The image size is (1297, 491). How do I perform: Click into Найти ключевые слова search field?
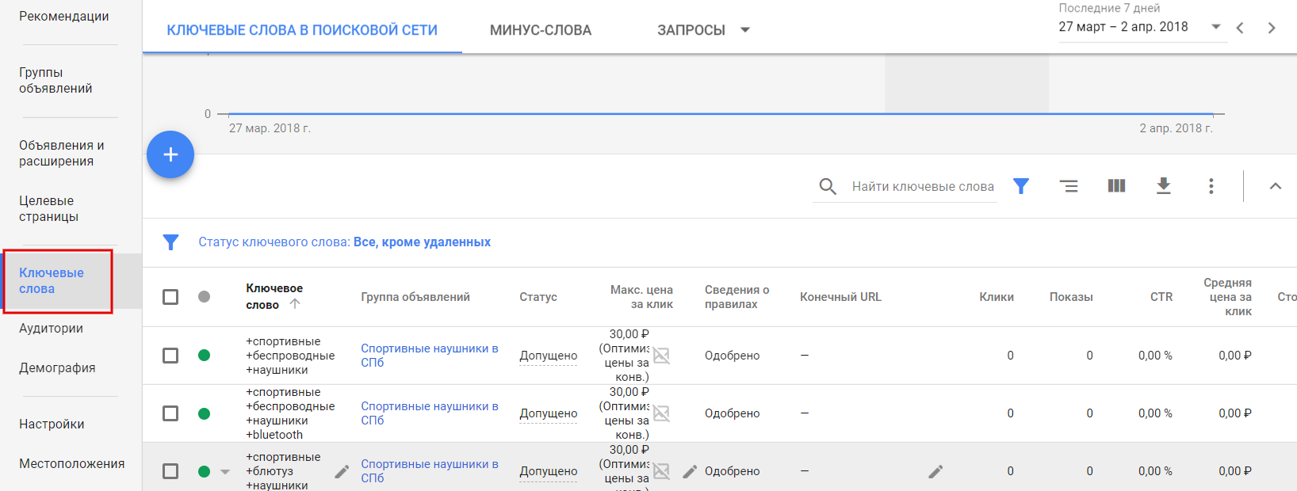click(923, 186)
